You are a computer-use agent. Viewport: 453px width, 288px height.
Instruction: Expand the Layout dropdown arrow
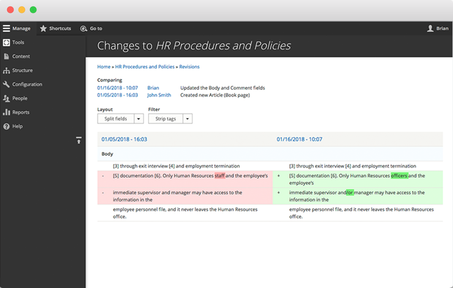(x=139, y=119)
